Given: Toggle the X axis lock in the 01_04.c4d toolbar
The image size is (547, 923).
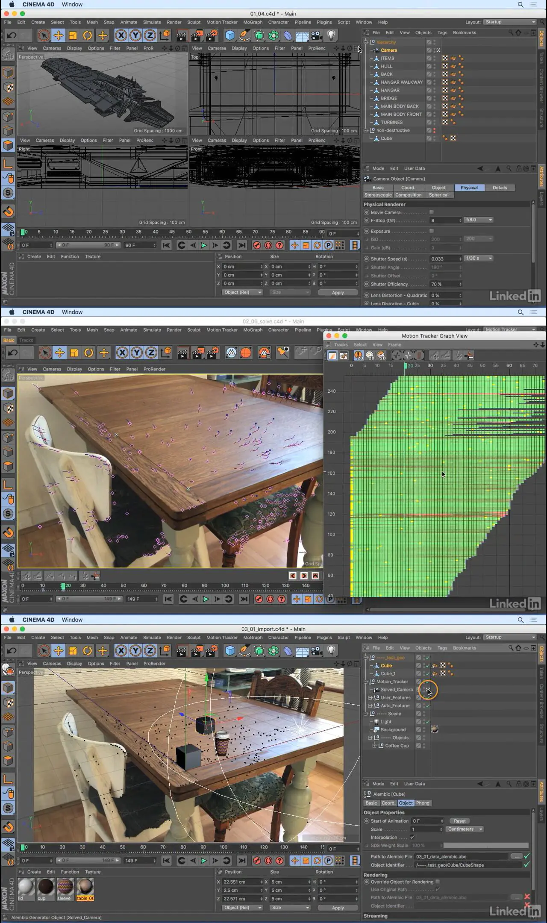Looking at the screenshot, I should click(x=121, y=35).
